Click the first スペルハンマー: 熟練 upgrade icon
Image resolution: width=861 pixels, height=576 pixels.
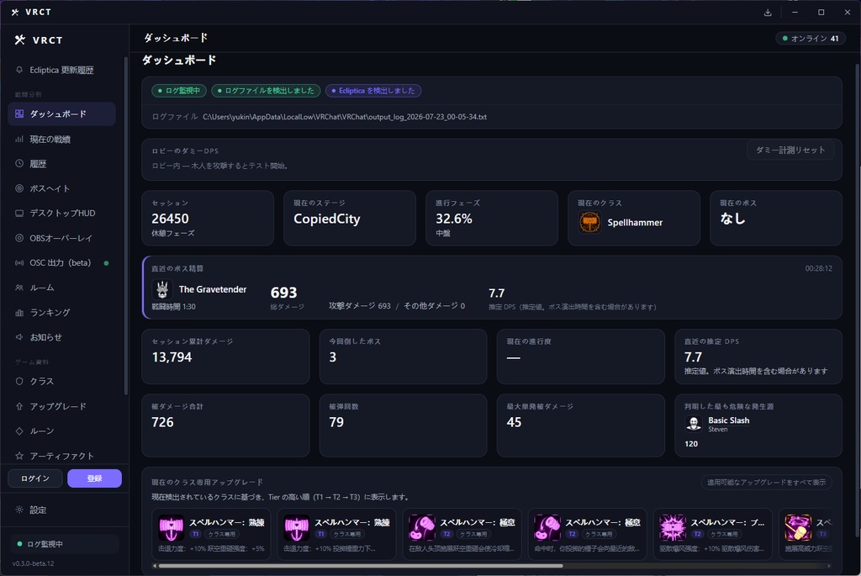(171, 528)
